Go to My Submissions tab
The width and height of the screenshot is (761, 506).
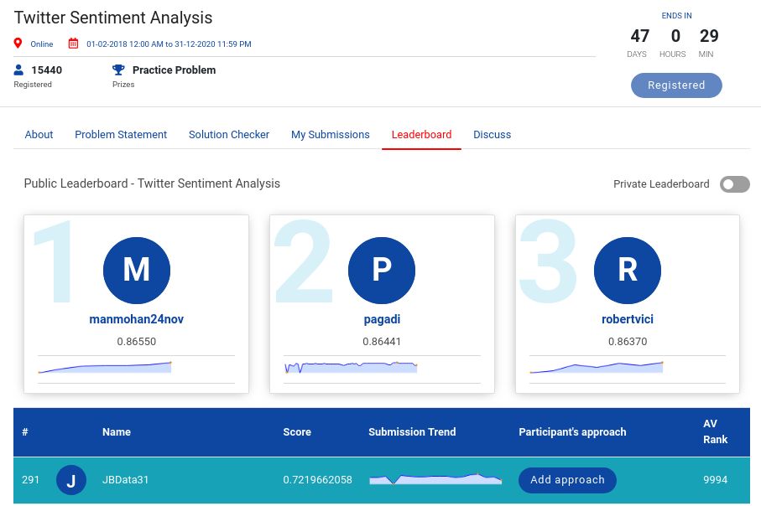330,135
